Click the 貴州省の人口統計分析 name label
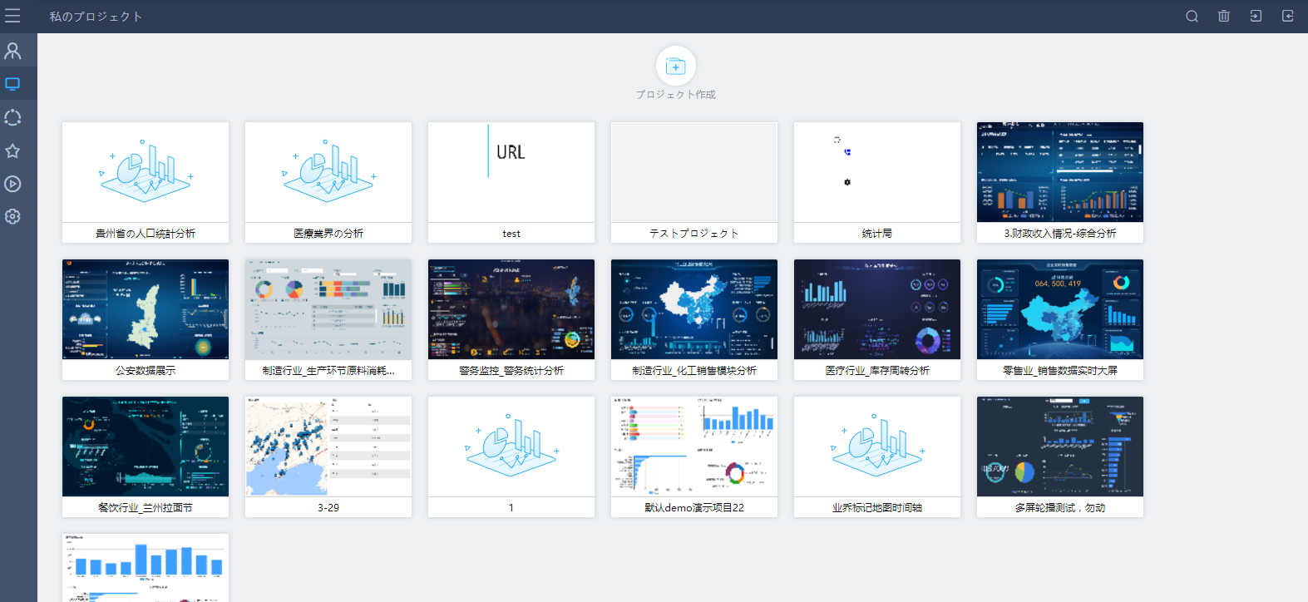 click(x=146, y=234)
